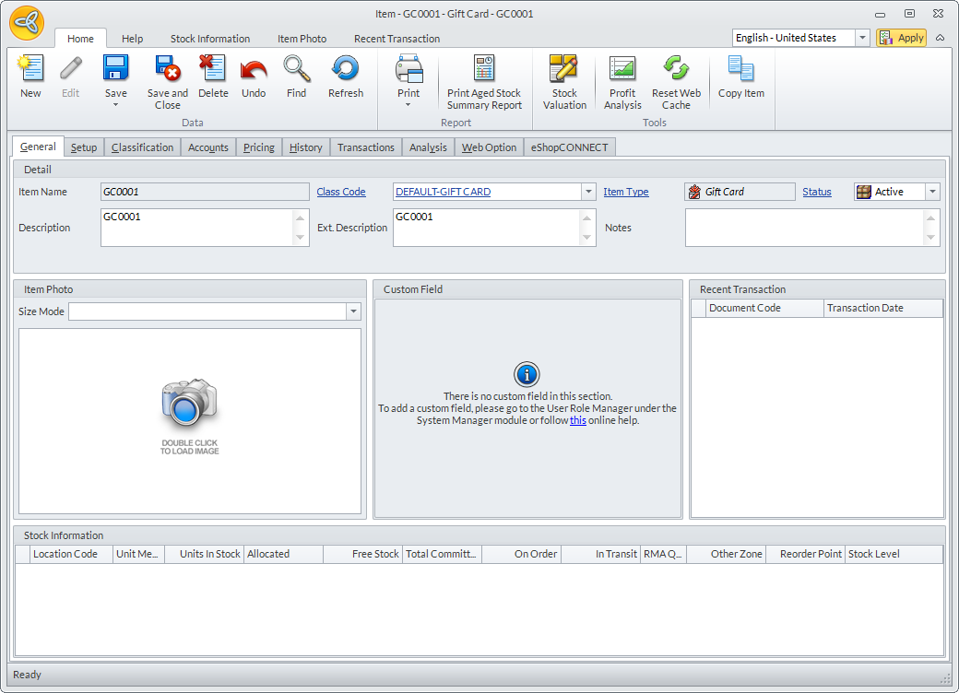Viewport: 959px width, 693px height.
Task: Click into the Notes text field
Action: tap(804, 228)
